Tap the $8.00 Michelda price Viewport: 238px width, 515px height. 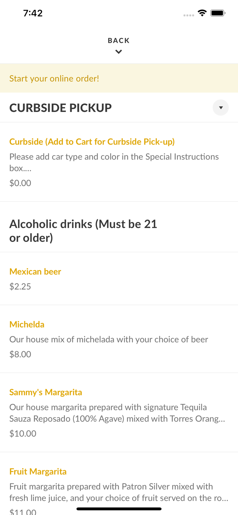pyautogui.click(x=20, y=354)
